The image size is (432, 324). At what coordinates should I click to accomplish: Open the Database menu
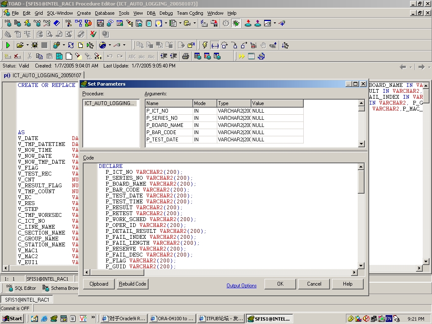click(105, 13)
